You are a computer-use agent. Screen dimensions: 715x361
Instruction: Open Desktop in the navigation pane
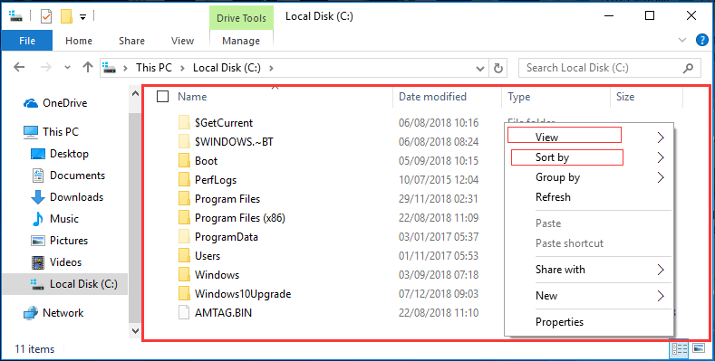59,154
